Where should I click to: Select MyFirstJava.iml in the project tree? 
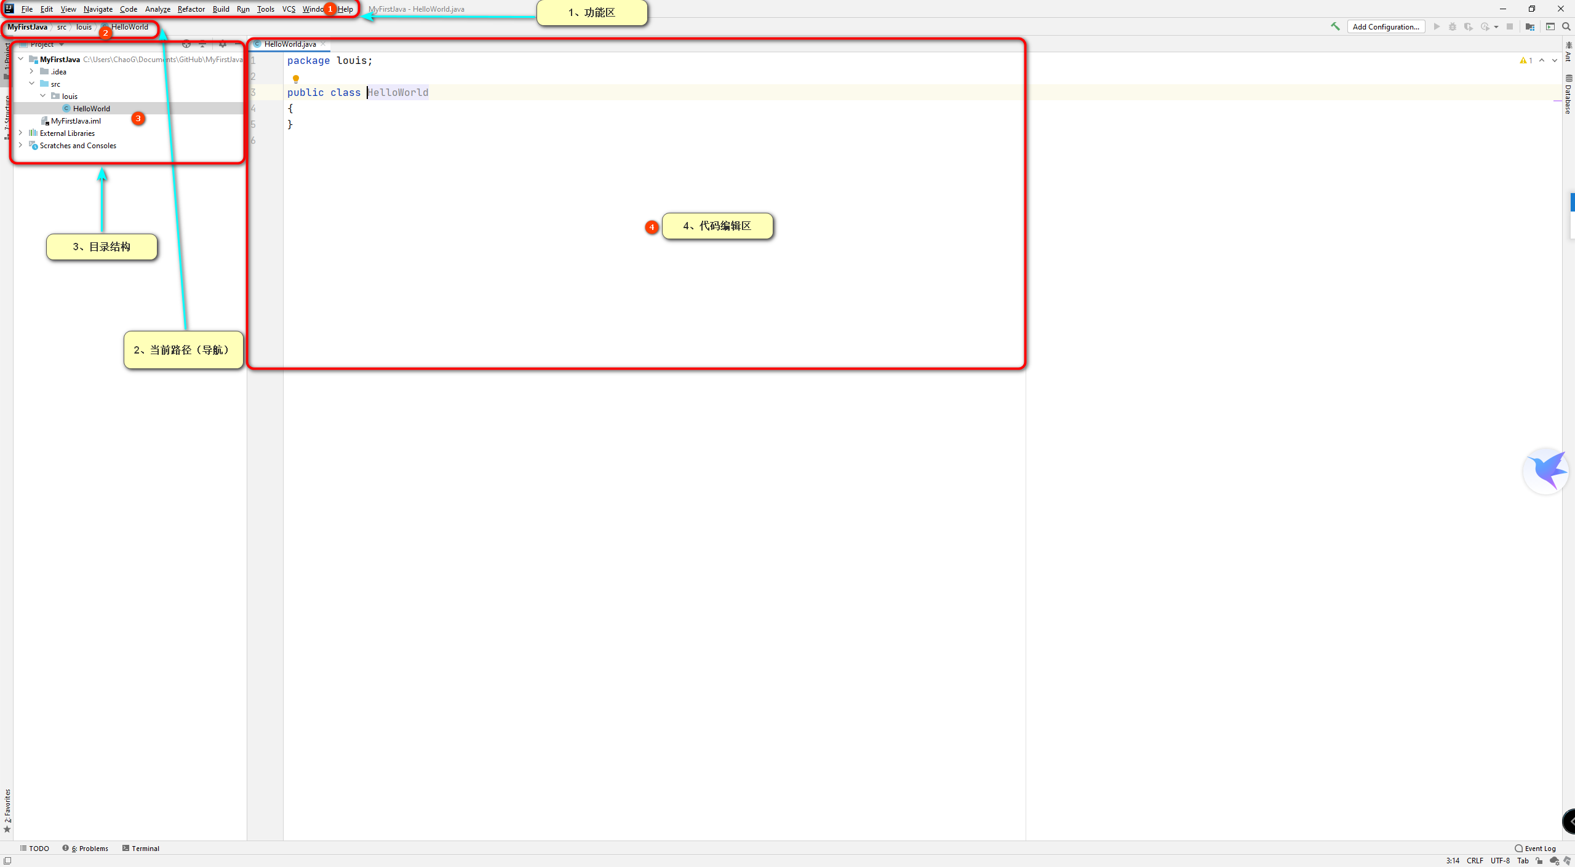coord(76,121)
